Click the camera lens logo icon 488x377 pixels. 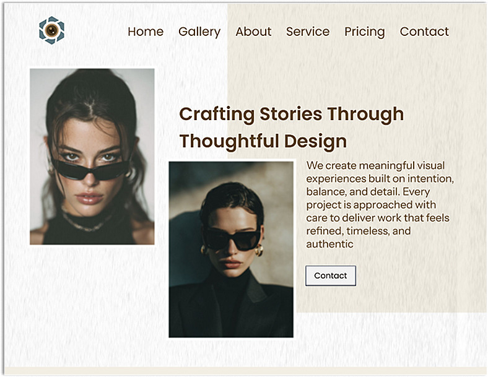click(51, 30)
